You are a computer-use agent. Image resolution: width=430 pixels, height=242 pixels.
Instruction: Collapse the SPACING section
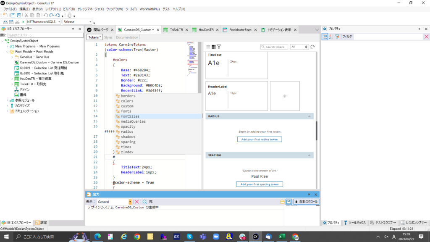click(x=309, y=155)
